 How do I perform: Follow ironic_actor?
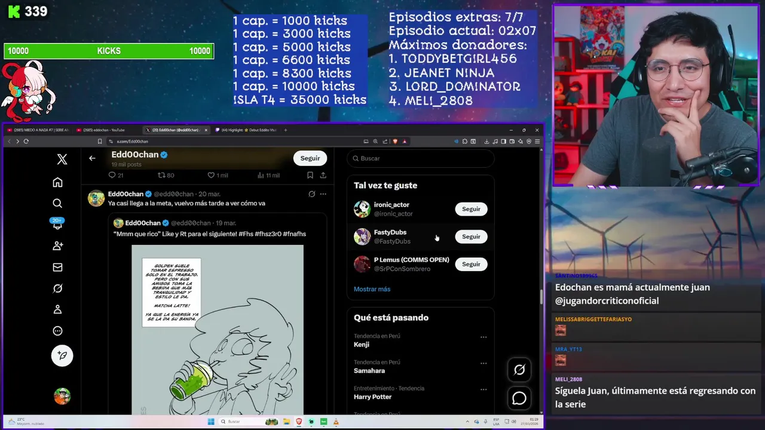tap(471, 209)
